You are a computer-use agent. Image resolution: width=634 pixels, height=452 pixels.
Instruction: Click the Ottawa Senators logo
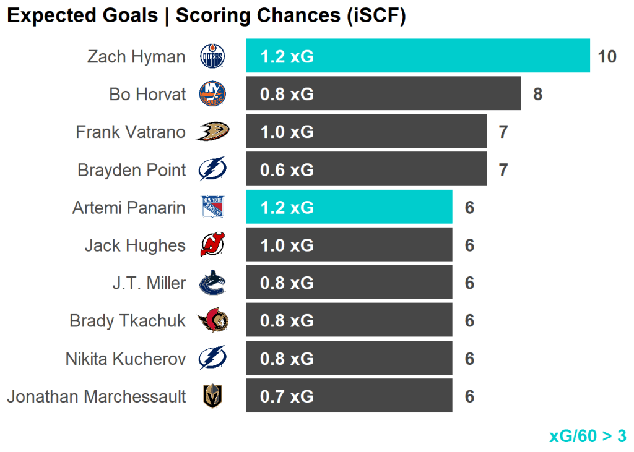click(212, 321)
